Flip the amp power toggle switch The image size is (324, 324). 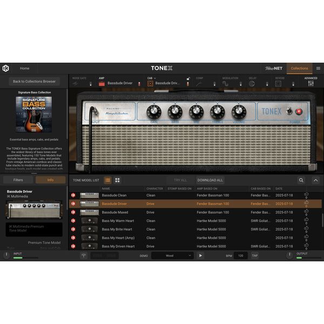pyautogui.click(x=289, y=111)
